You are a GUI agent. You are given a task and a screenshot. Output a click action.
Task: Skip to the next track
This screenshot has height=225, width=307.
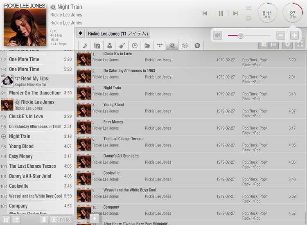point(235,13)
